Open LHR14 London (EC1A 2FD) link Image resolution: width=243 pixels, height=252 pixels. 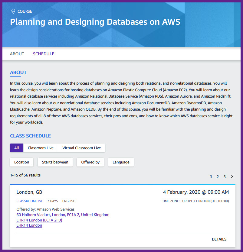point(39,220)
